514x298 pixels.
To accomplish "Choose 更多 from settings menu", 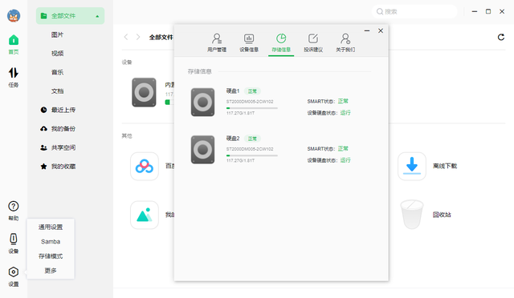I will tap(51, 271).
